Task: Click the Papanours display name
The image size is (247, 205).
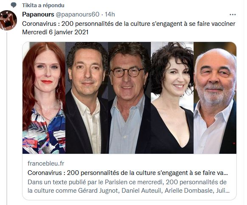Action: [38, 14]
